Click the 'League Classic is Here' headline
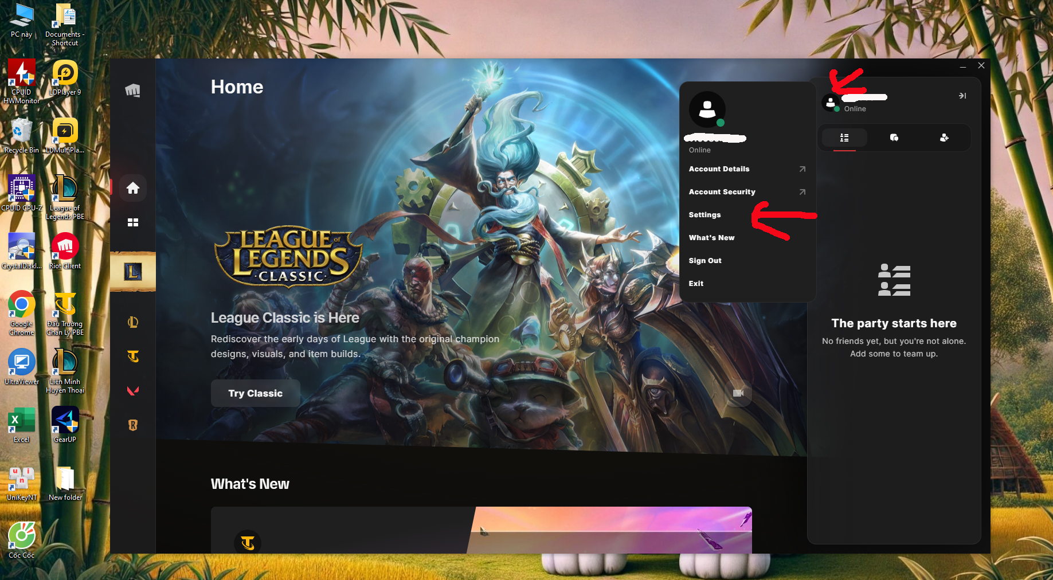 [x=285, y=318]
